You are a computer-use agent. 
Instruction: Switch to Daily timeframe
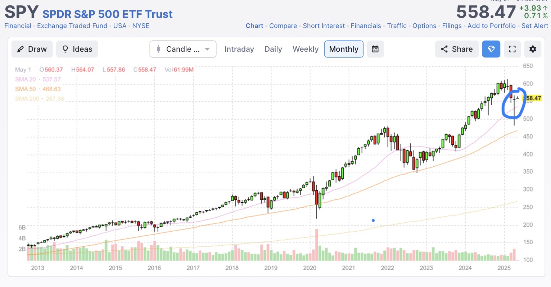[273, 49]
